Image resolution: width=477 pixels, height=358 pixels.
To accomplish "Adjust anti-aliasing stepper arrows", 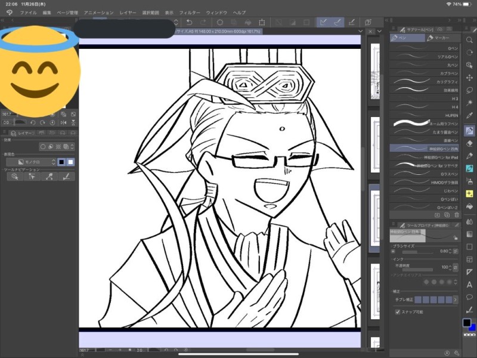I will coord(456,282).
